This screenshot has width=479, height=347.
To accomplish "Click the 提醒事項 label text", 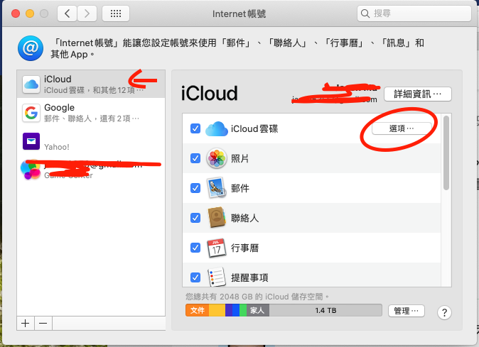I will tap(249, 277).
